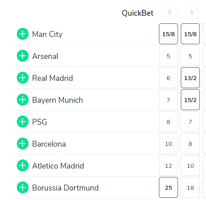This screenshot has width=206, height=200.
Task: Add Man City using green plus icon
Action: tap(23, 34)
